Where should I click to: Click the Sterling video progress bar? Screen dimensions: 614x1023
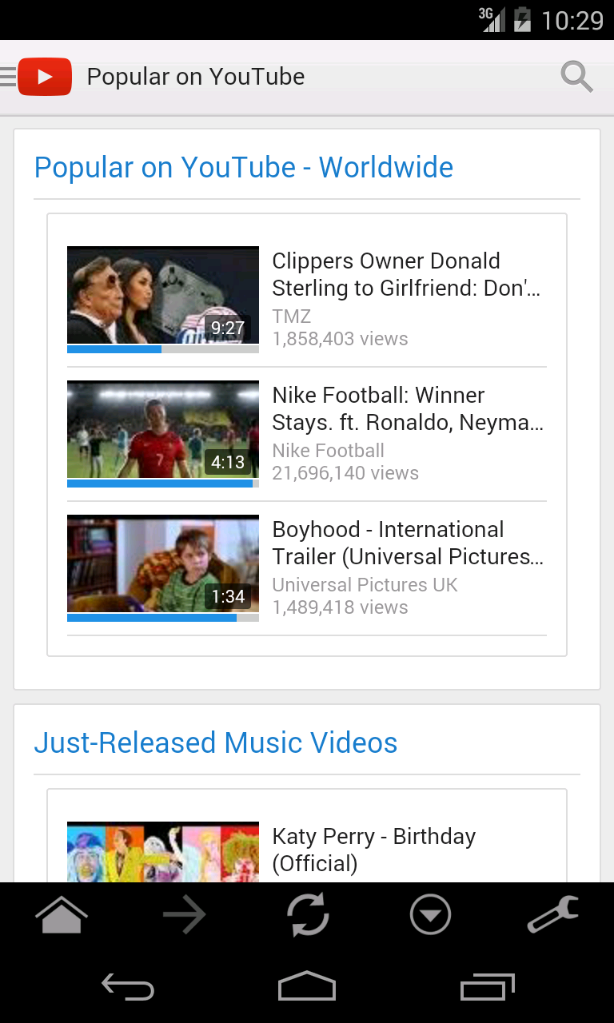pos(163,349)
